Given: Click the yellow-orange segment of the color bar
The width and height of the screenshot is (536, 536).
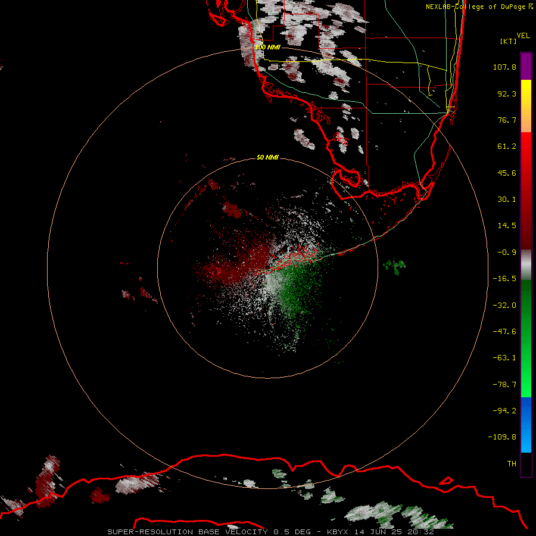Looking at the screenshot, I should coord(526,106).
